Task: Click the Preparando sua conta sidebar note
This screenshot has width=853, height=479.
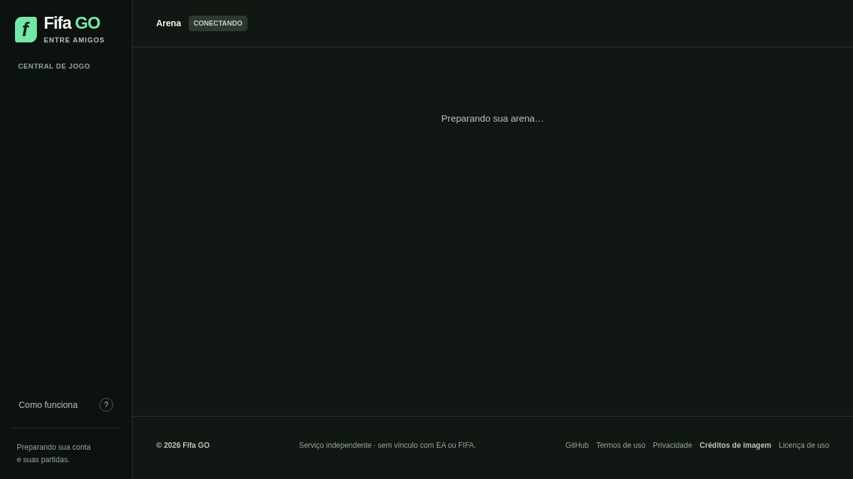Action: [54, 453]
